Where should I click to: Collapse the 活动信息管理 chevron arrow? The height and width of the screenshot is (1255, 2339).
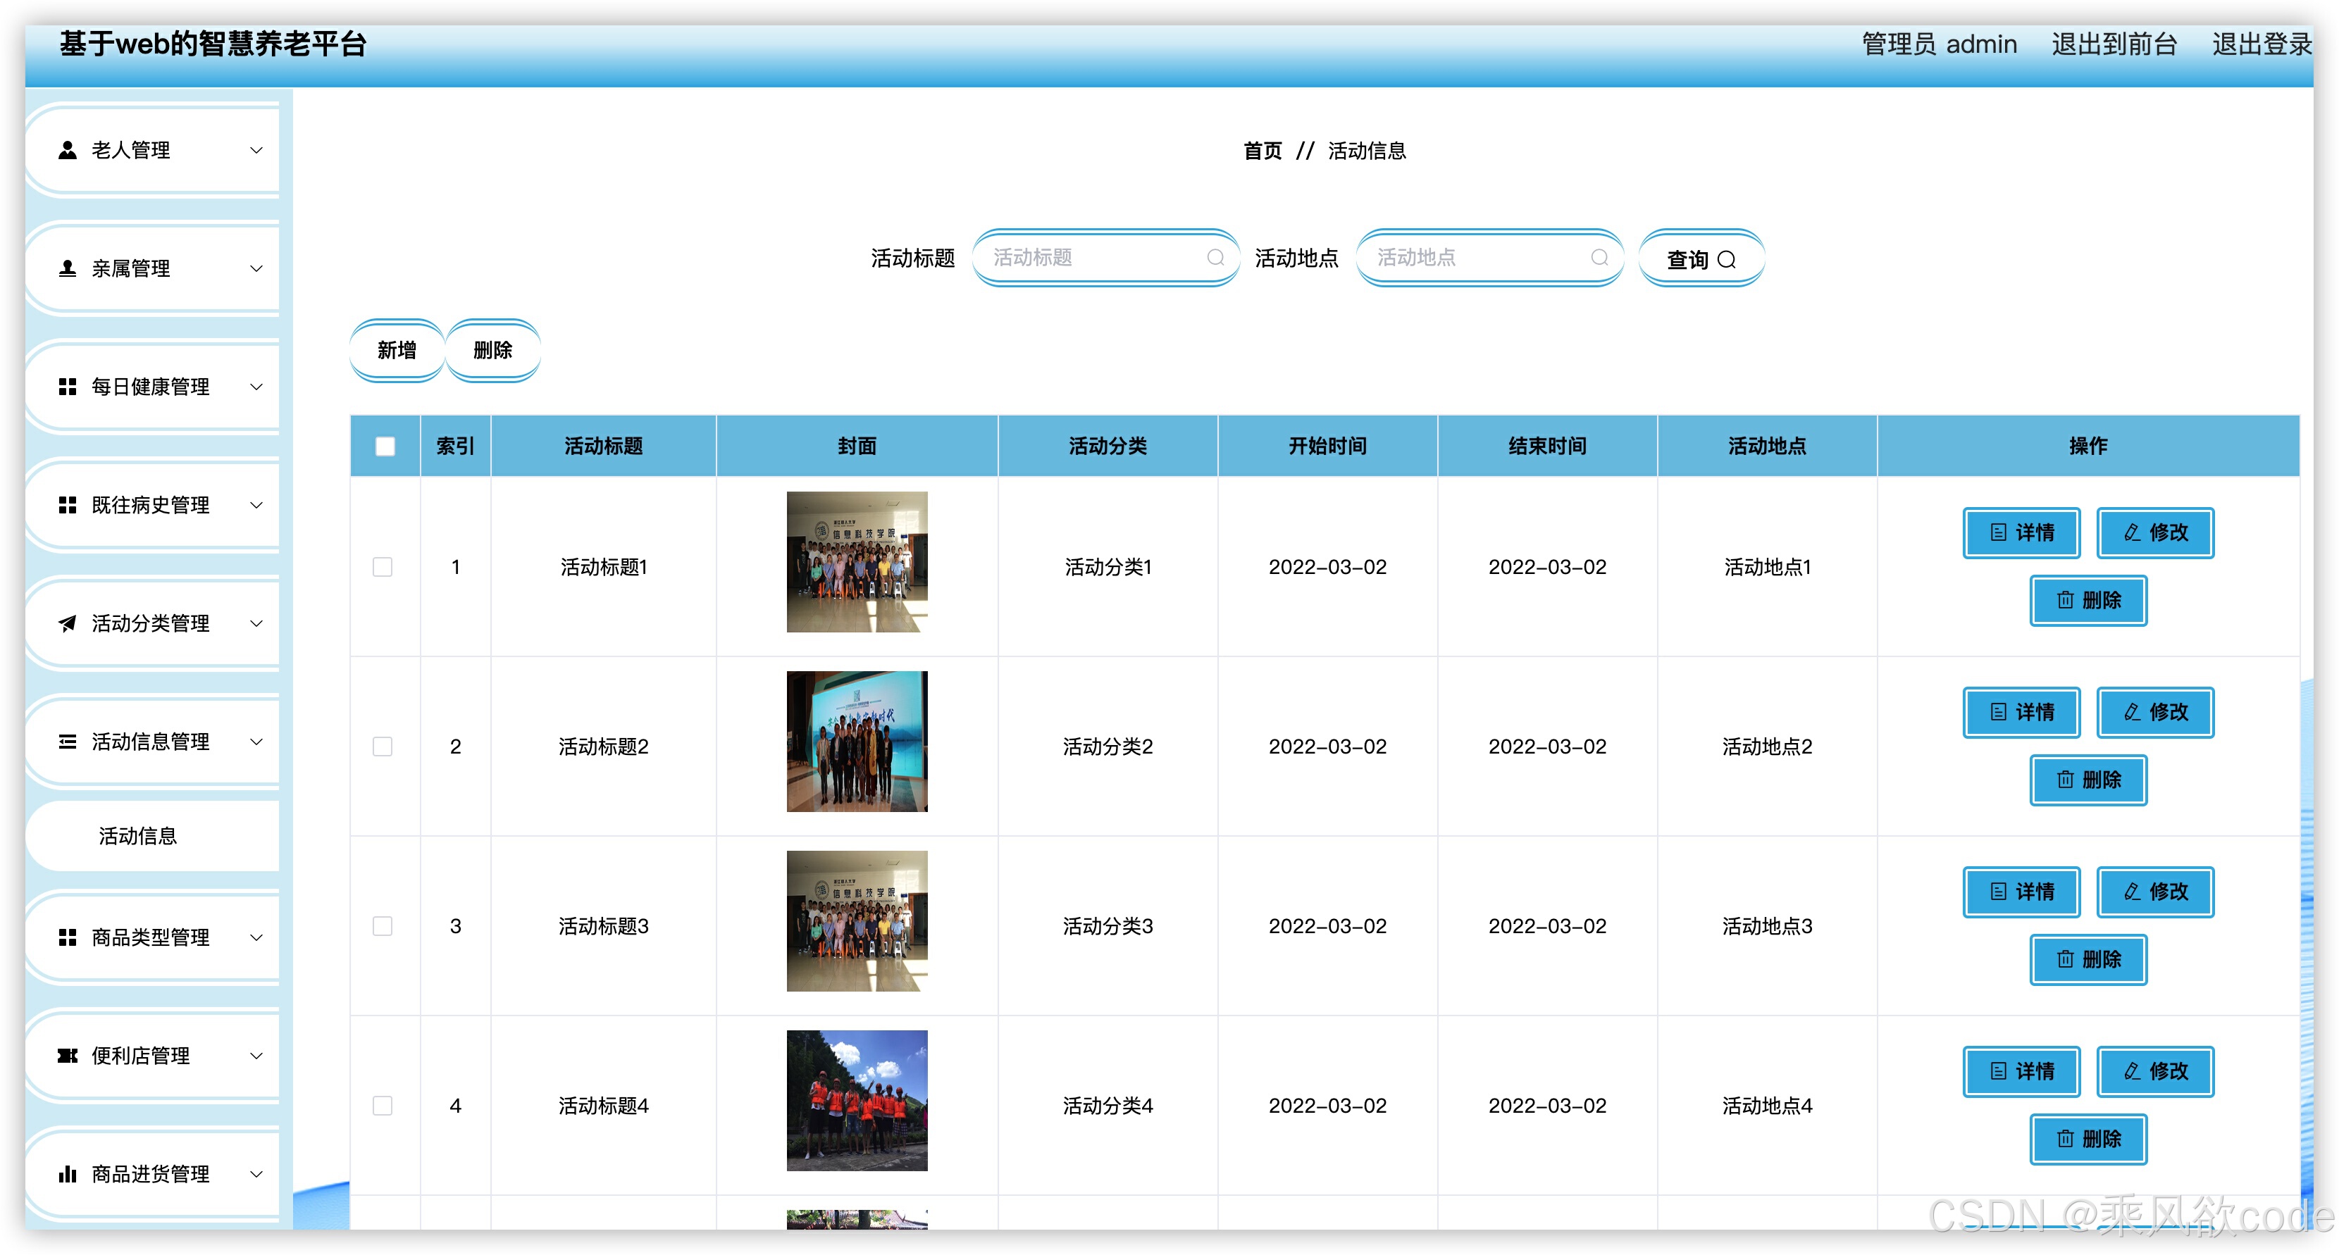[x=257, y=742]
